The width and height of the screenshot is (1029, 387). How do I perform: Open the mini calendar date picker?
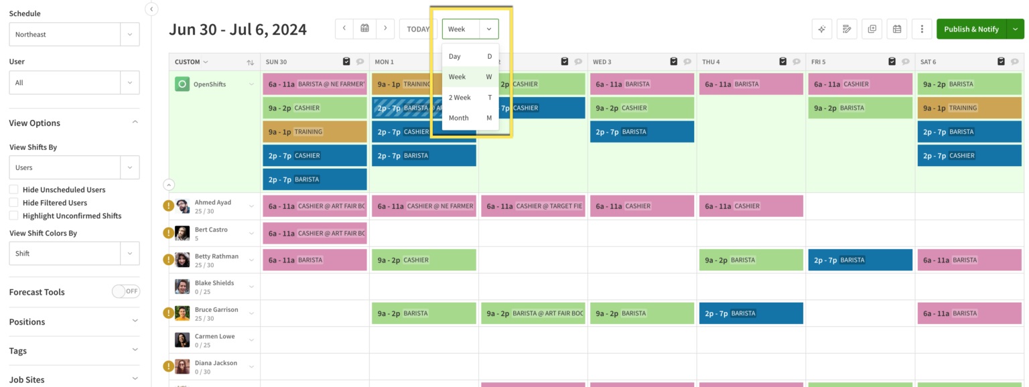point(364,29)
